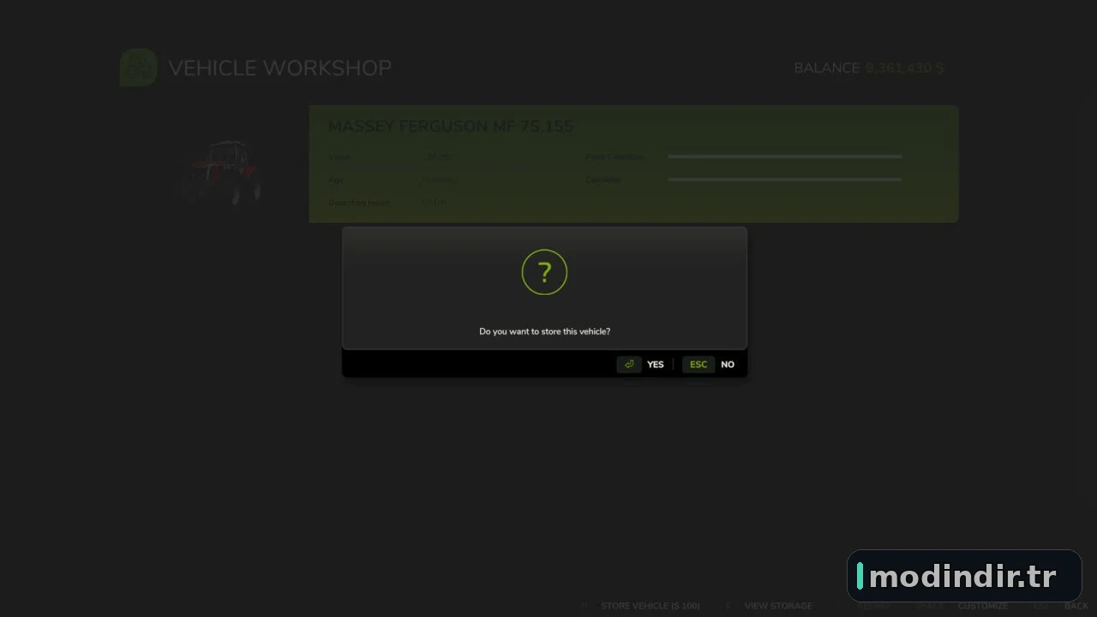
Task: Click the balance amount 9,361,430 $
Action: (904, 68)
